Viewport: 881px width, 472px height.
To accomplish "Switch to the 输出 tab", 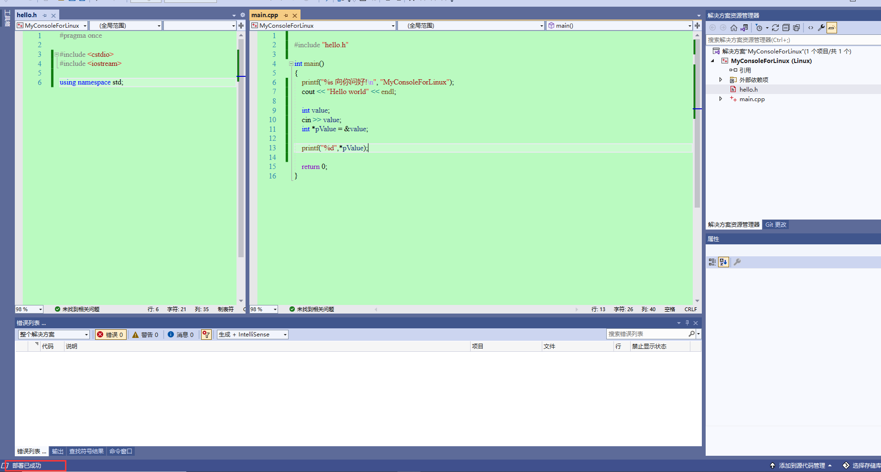I will pos(58,451).
